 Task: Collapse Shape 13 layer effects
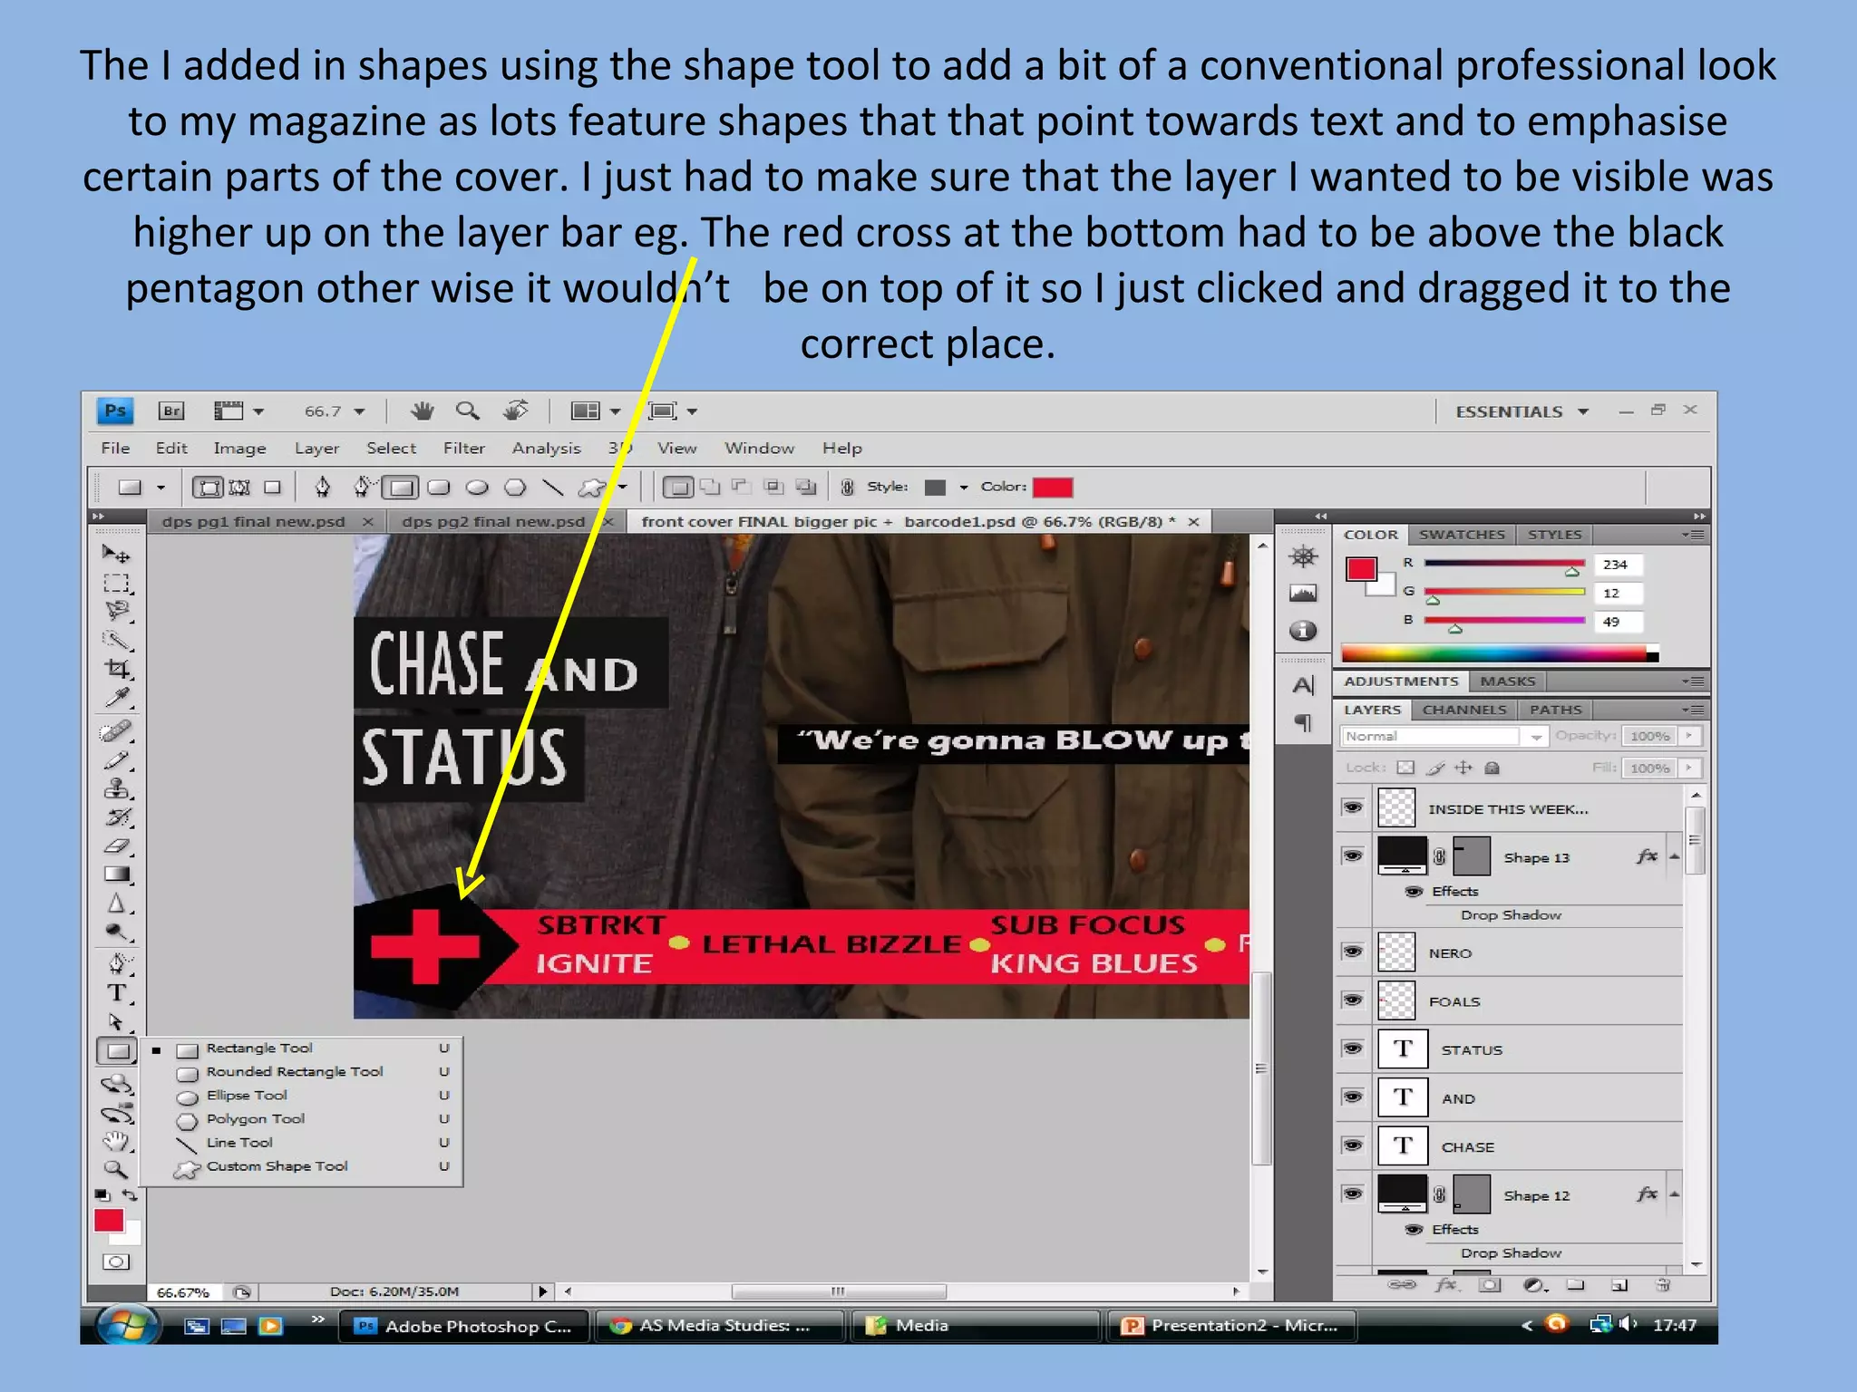pos(1674,857)
